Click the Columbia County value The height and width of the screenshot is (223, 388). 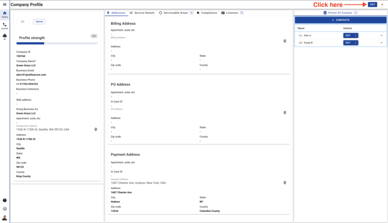pos(210,211)
